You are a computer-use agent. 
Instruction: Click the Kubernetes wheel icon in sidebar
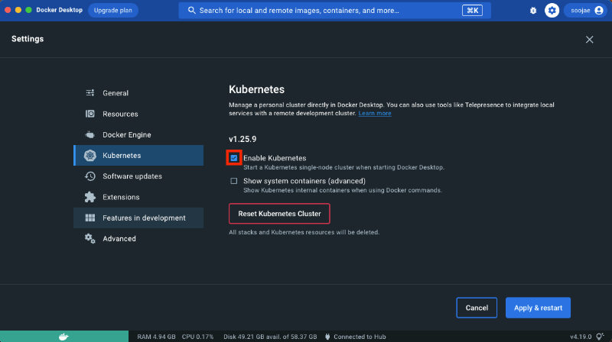tap(90, 156)
